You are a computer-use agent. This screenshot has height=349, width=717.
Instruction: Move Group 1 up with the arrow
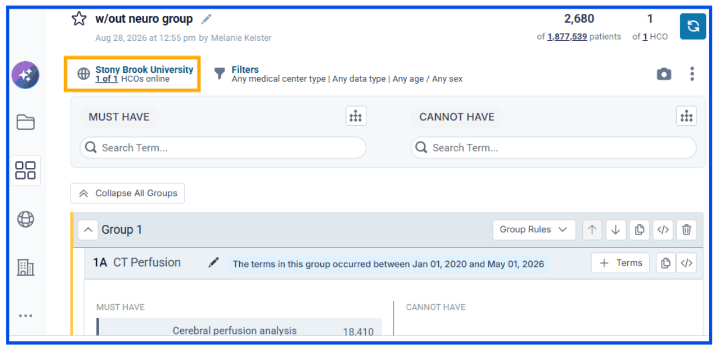pos(592,230)
